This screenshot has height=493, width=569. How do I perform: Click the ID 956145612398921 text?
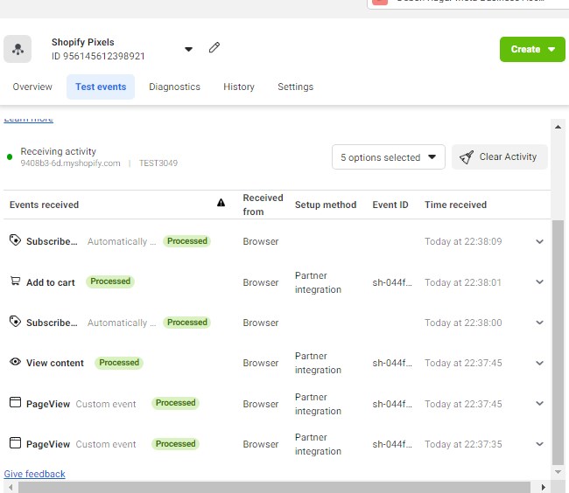(98, 56)
